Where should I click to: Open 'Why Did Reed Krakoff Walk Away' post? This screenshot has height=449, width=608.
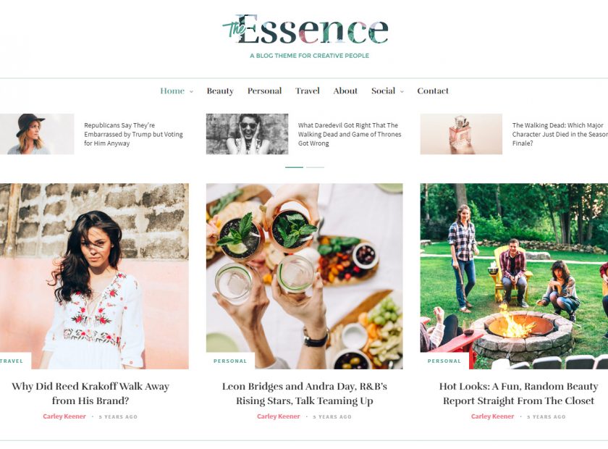click(x=90, y=393)
